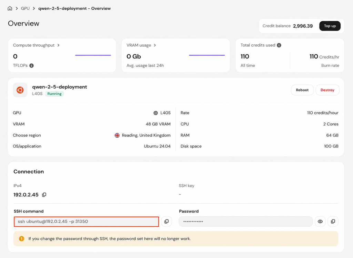Click the masked Password field

(245, 222)
